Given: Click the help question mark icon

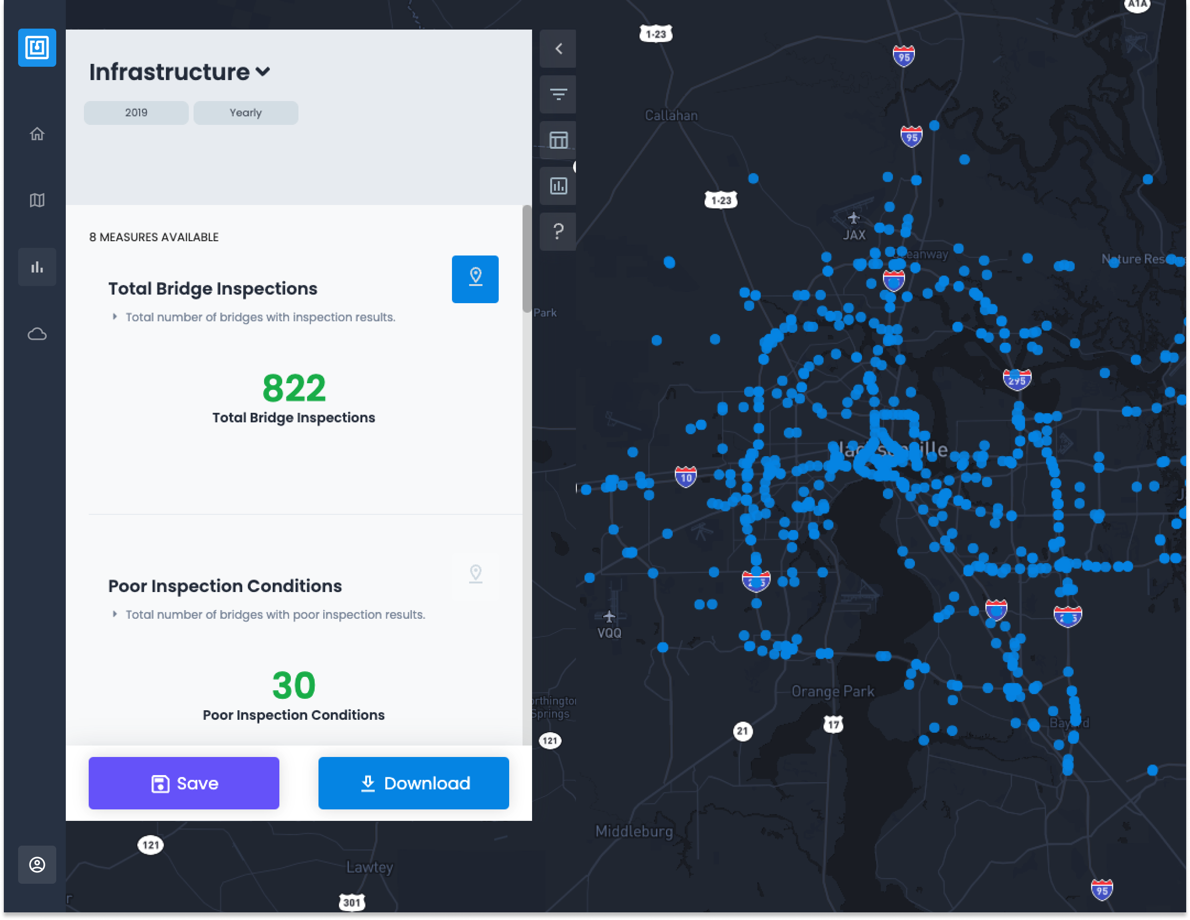Looking at the screenshot, I should [x=557, y=232].
